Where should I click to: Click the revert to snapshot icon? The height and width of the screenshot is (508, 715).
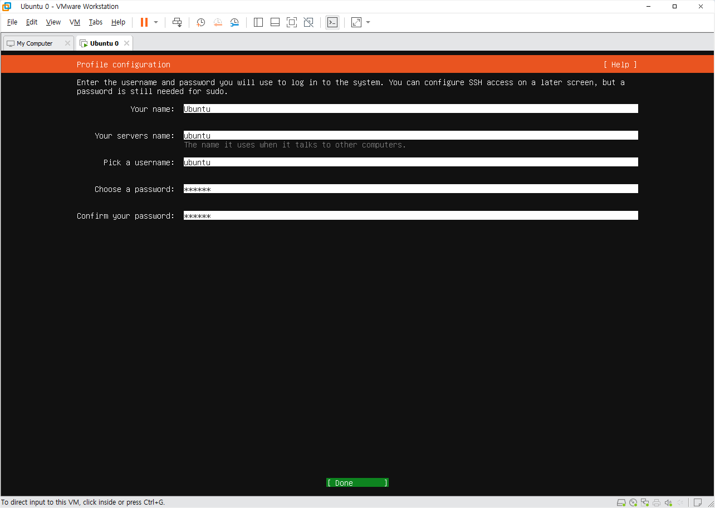click(x=218, y=22)
